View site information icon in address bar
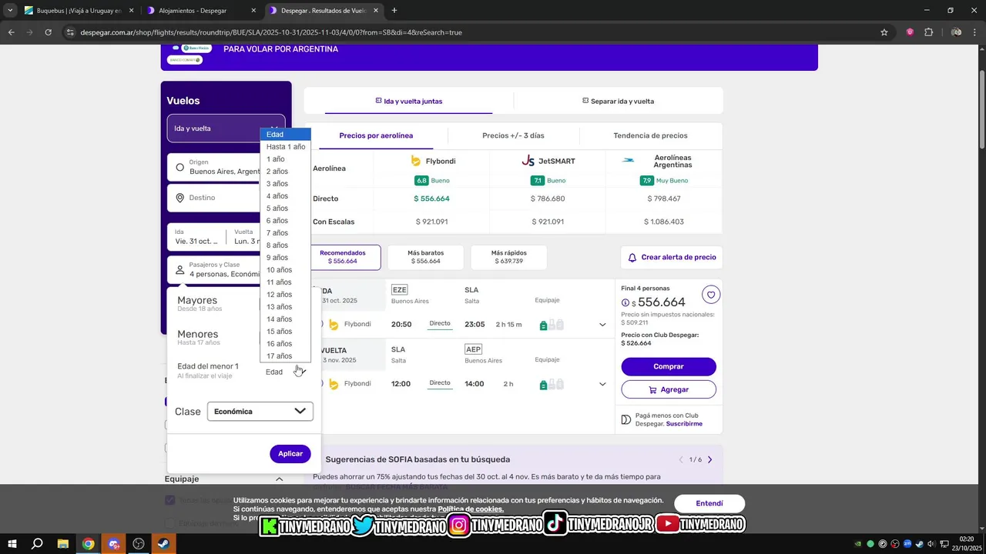Viewport: 986px width, 554px height. tap(70, 32)
